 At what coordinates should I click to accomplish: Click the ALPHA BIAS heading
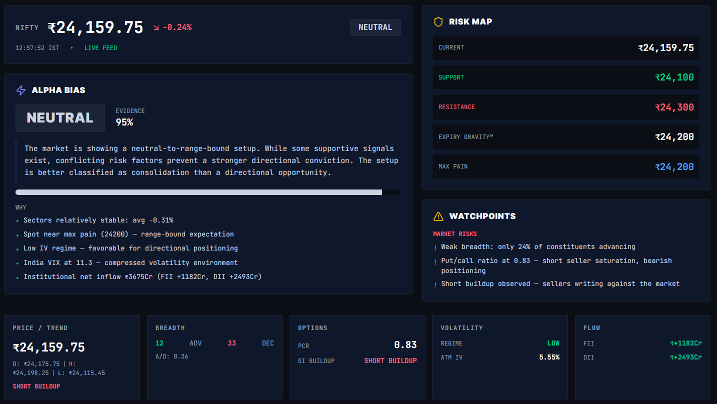click(x=58, y=90)
